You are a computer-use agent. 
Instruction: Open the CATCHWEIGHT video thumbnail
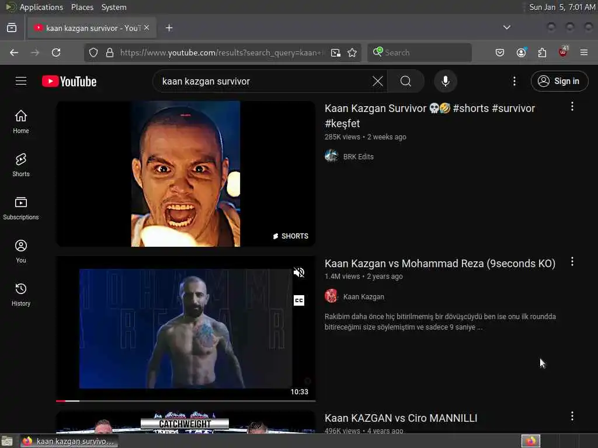(186, 422)
